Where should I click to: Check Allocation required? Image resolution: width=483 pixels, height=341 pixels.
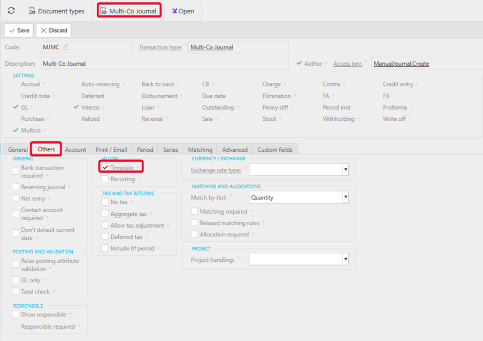[x=194, y=234]
